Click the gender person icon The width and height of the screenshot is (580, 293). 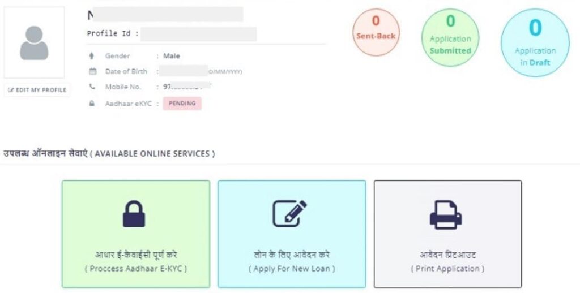click(92, 56)
